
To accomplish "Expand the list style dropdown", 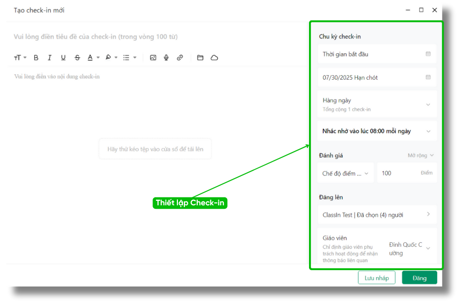I will coord(130,58).
